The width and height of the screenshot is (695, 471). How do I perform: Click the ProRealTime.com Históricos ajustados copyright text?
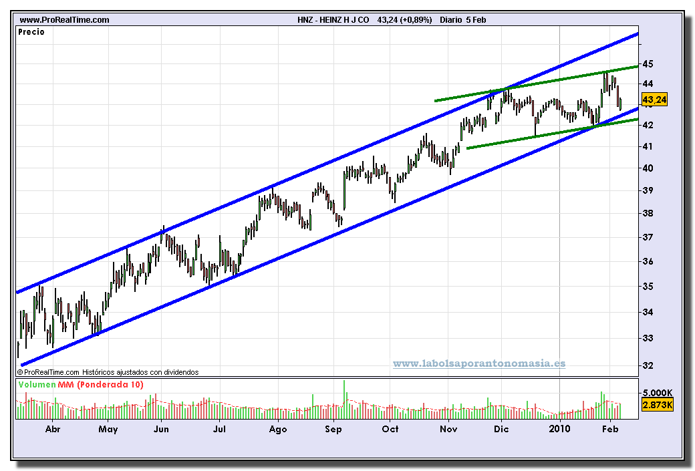(108, 372)
